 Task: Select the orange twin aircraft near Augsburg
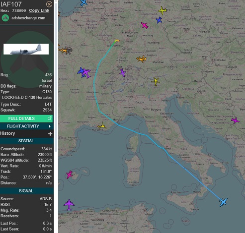pyautogui.click(x=141, y=59)
